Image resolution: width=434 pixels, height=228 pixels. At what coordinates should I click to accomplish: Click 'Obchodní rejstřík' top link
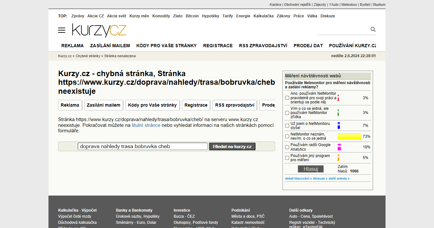click(298, 4)
